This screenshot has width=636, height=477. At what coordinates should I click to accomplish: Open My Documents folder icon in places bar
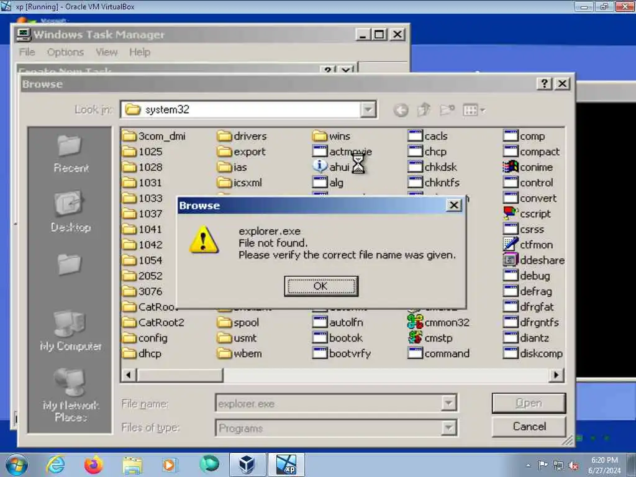[x=70, y=265]
